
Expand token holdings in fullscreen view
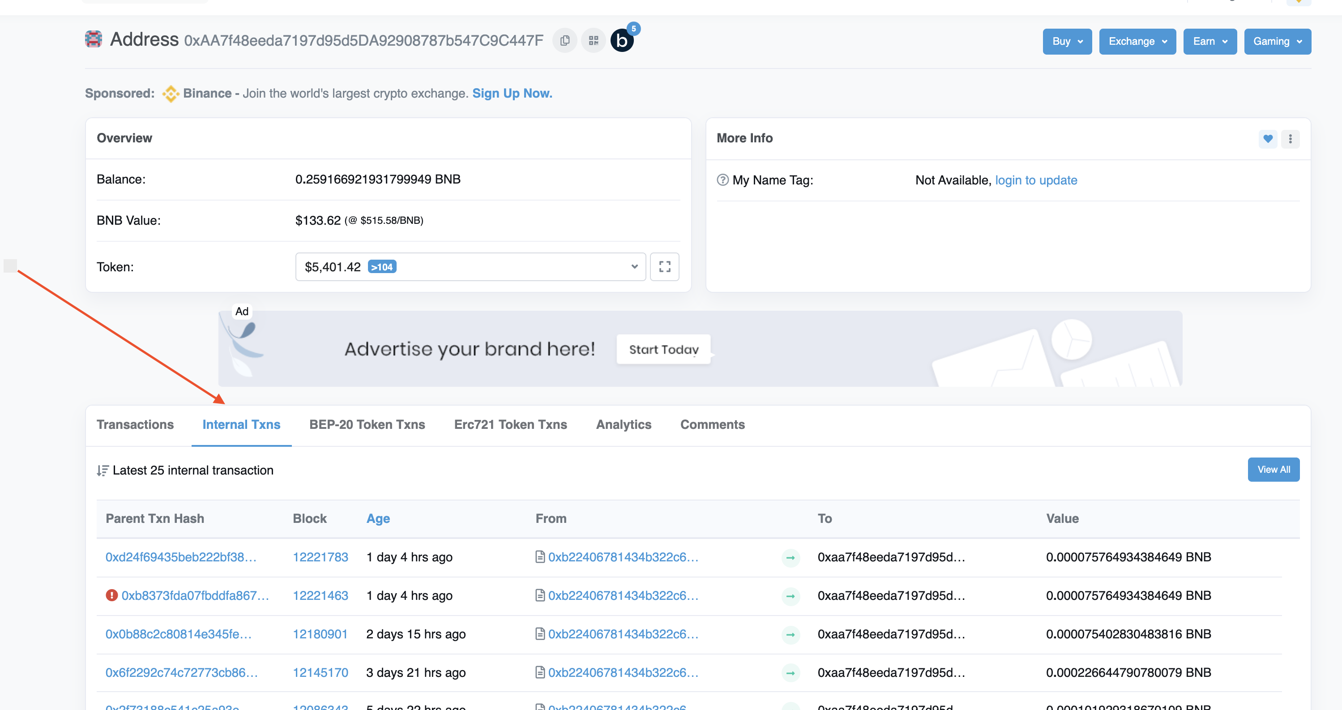coord(665,267)
